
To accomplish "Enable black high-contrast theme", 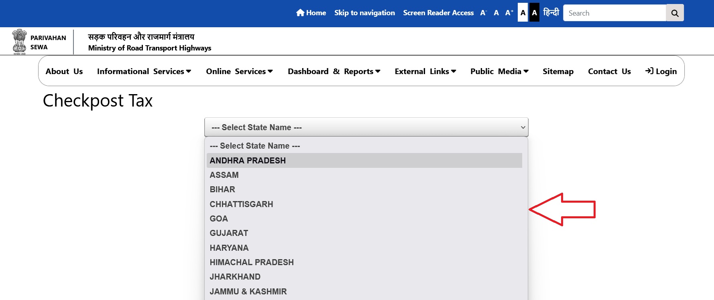I will [534, 13].
